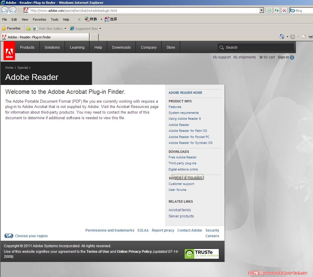Open the Favorites star button
Image resolution: width=313 pixels, height=277 pixels.
coord(11,28)
